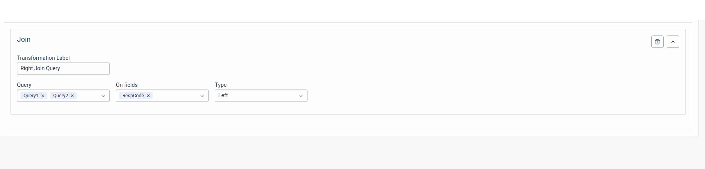Click the Join section heading
This screenshot has height=169, width=705.
click(24, 39)
